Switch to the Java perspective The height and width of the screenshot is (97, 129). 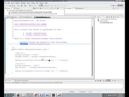[x=115, y=6]
